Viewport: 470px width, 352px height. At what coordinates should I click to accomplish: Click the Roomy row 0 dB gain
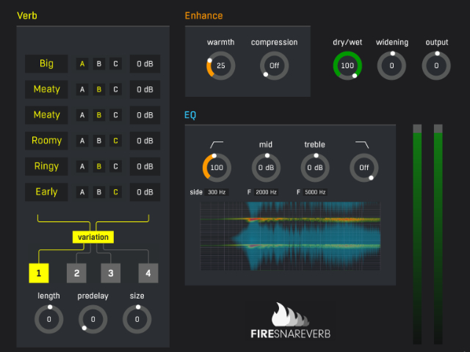145,141
